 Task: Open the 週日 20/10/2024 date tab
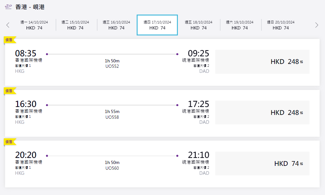(281, 25)
